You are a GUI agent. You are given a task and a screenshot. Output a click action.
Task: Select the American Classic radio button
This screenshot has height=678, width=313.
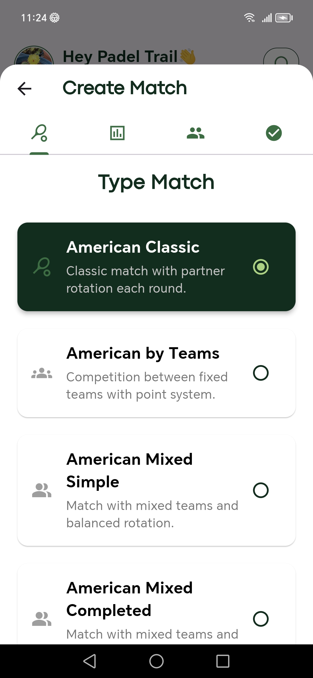pos(261,267)
